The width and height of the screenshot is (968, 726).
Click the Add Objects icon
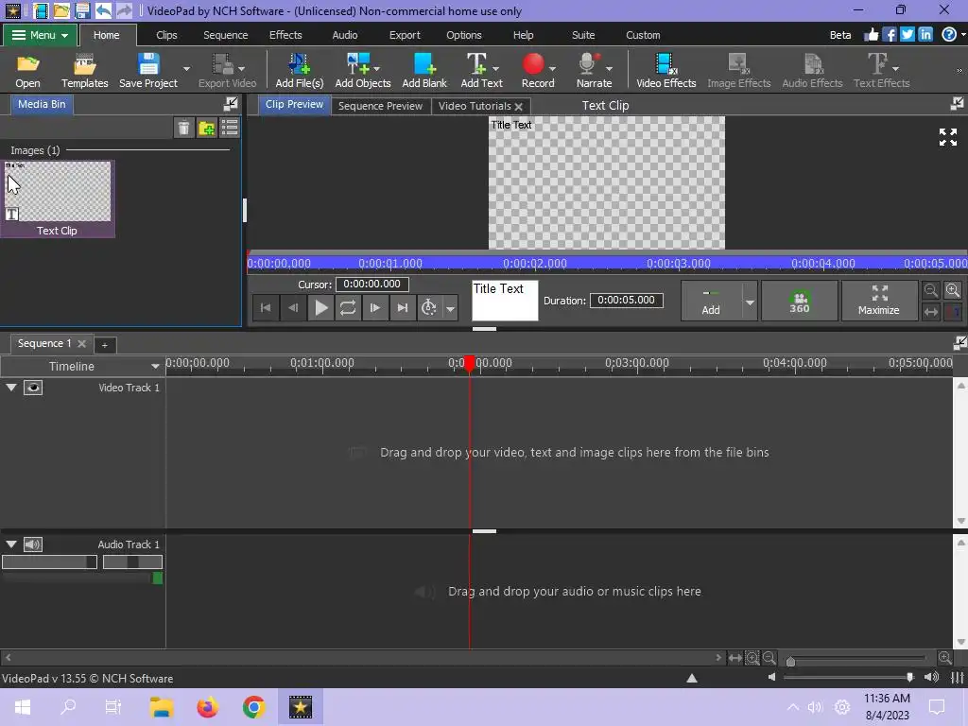coord(358,64)
